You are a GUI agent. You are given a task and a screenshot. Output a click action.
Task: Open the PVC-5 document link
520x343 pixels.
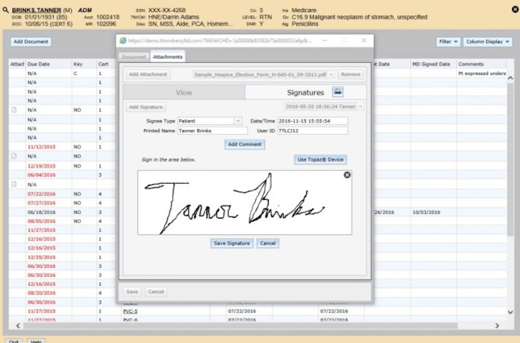[x=130, y=311]
